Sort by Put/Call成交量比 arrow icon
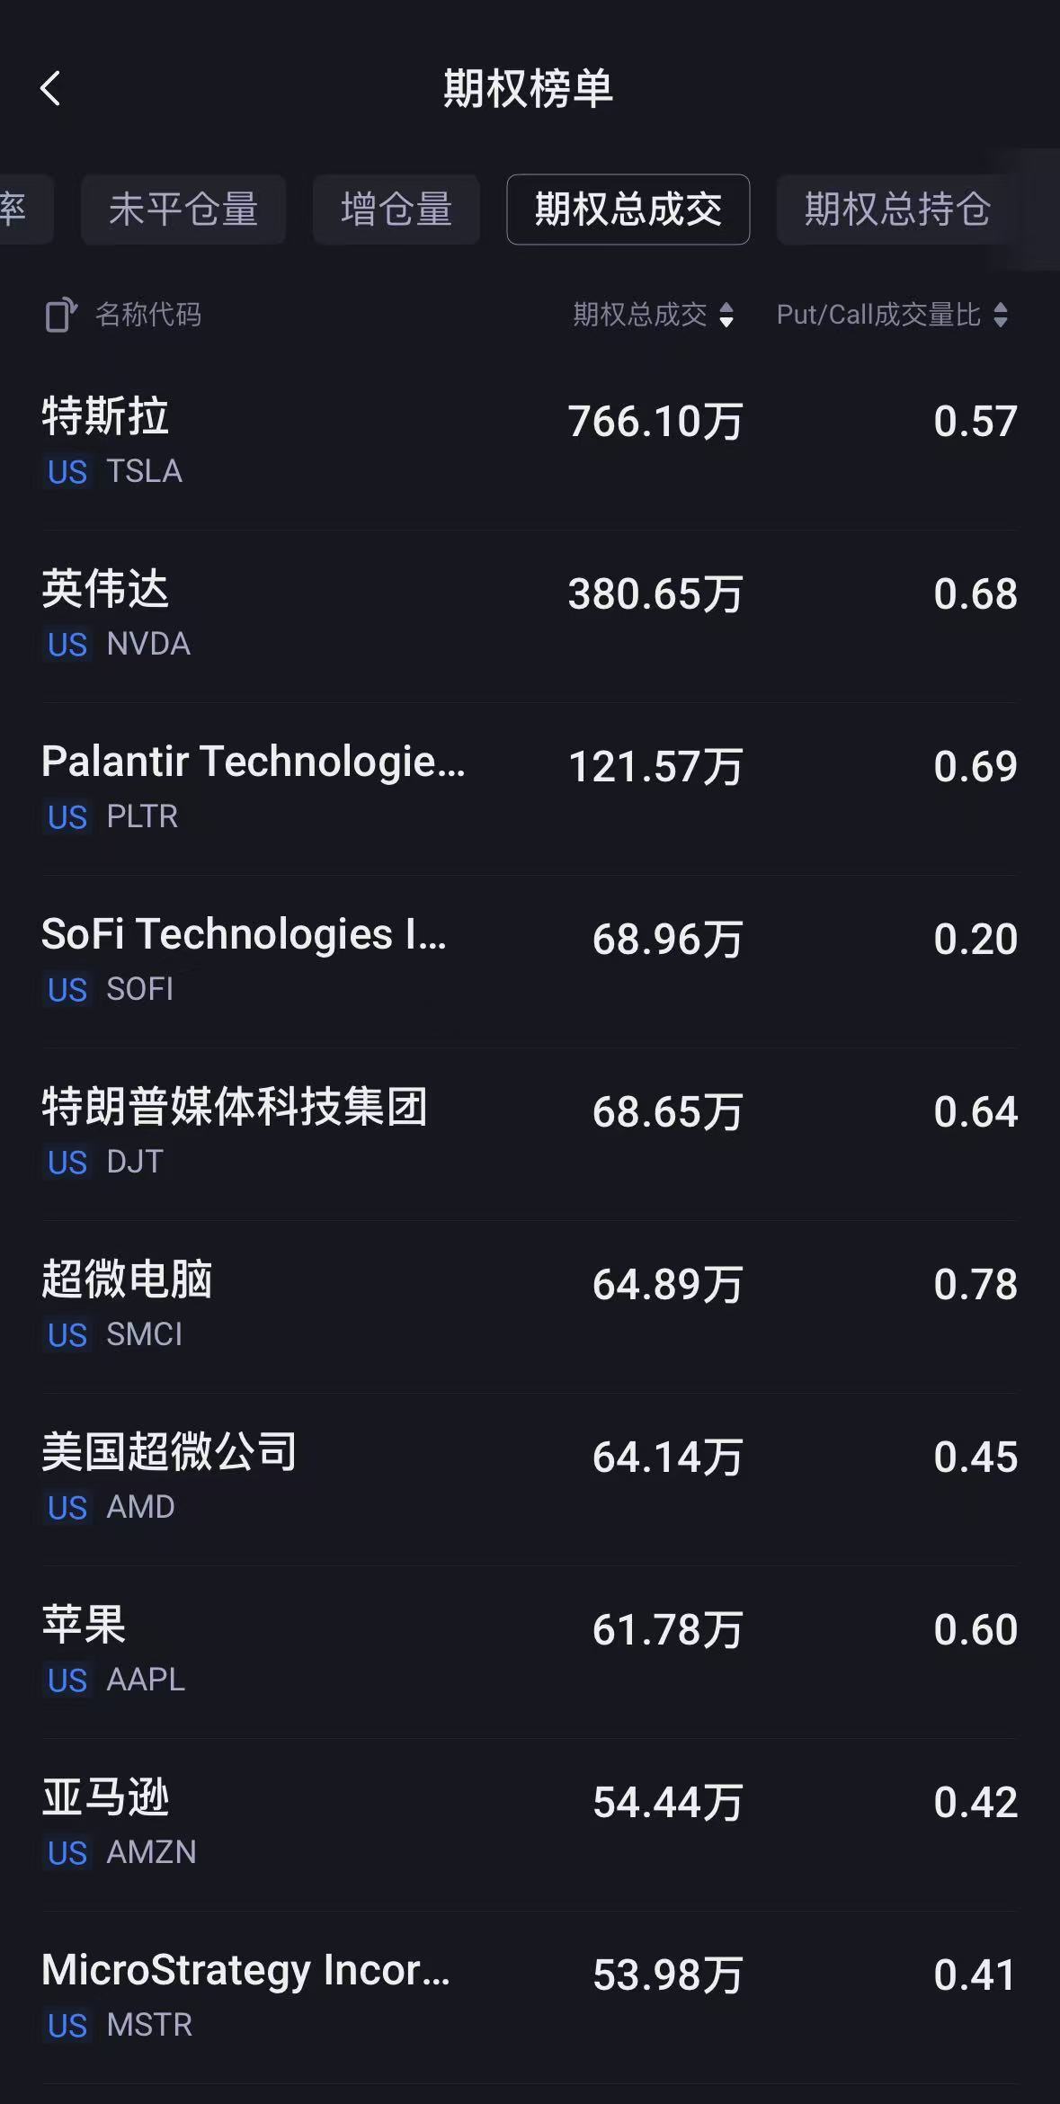1060x2104 pixels. [1001, 315]
